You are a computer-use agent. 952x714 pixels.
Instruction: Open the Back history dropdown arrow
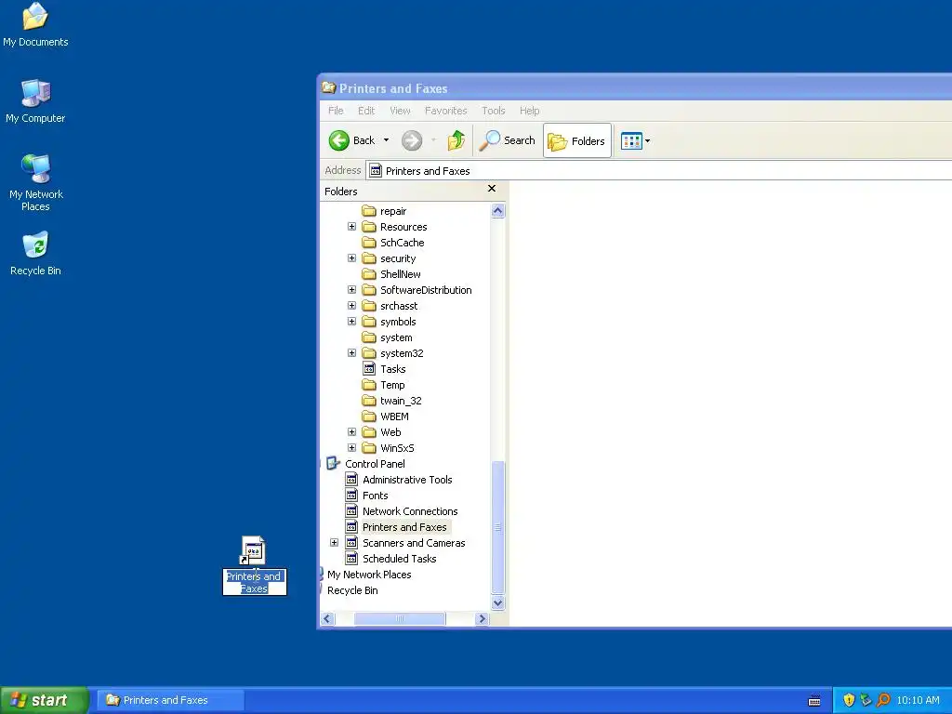click(x=386, y=140)
